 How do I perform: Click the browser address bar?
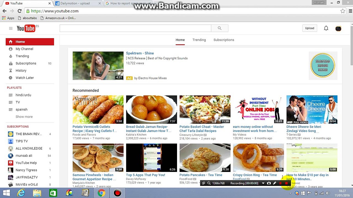[182, 11]
